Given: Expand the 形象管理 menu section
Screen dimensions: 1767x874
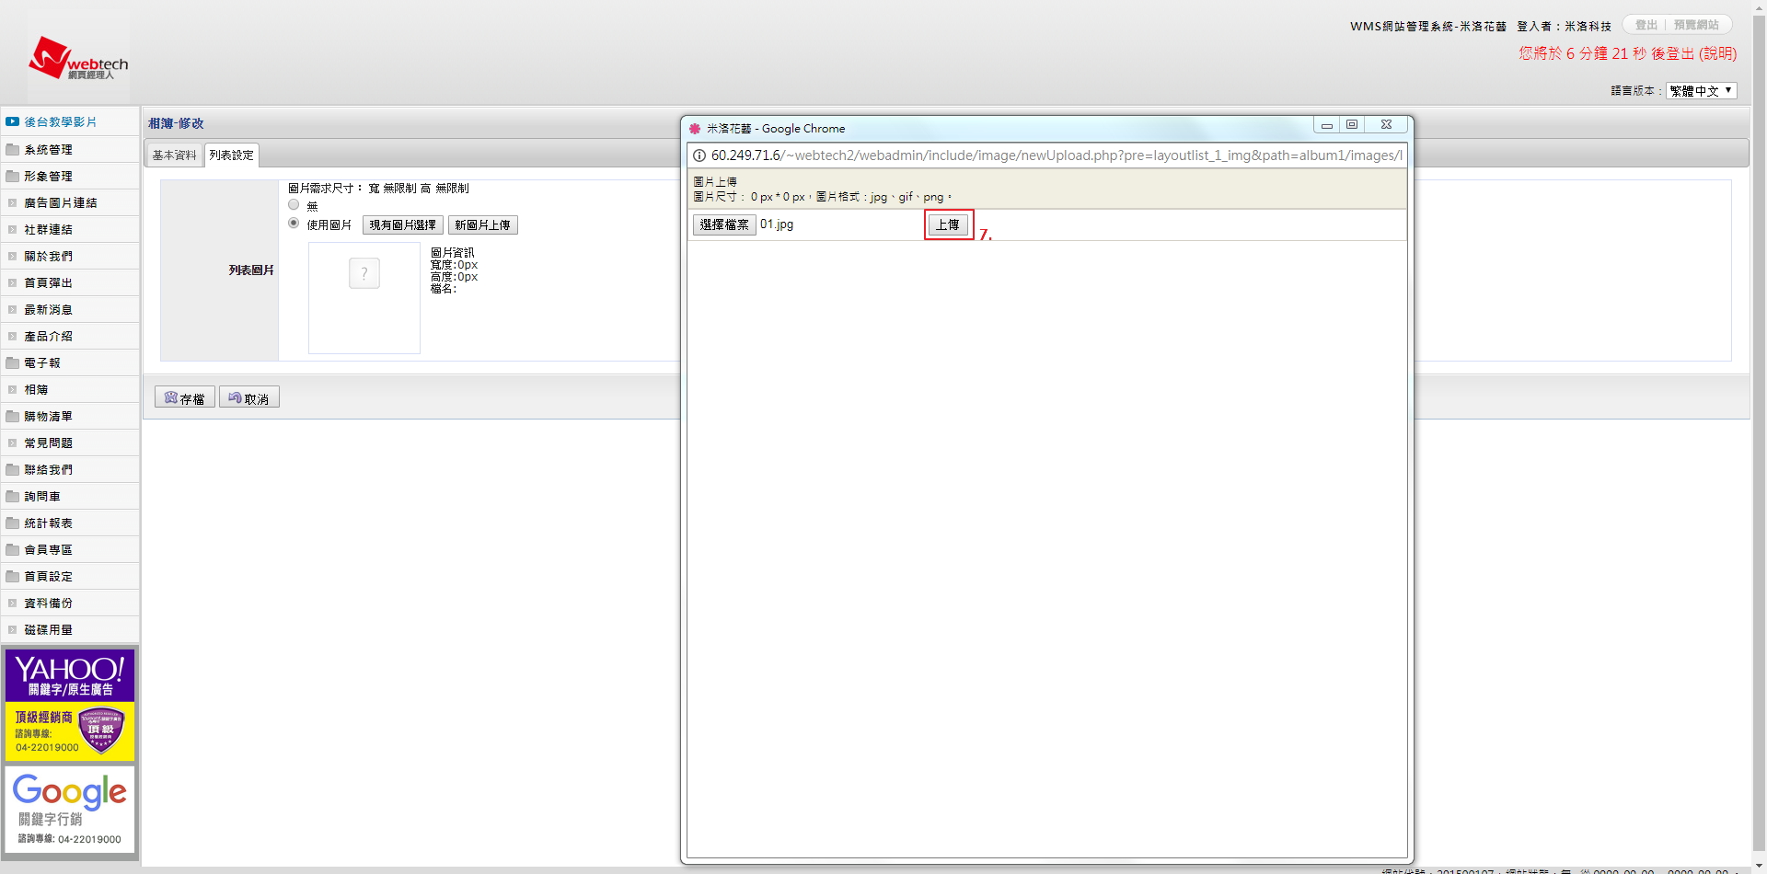Looking at the screenshot, I should click(48, 176).
